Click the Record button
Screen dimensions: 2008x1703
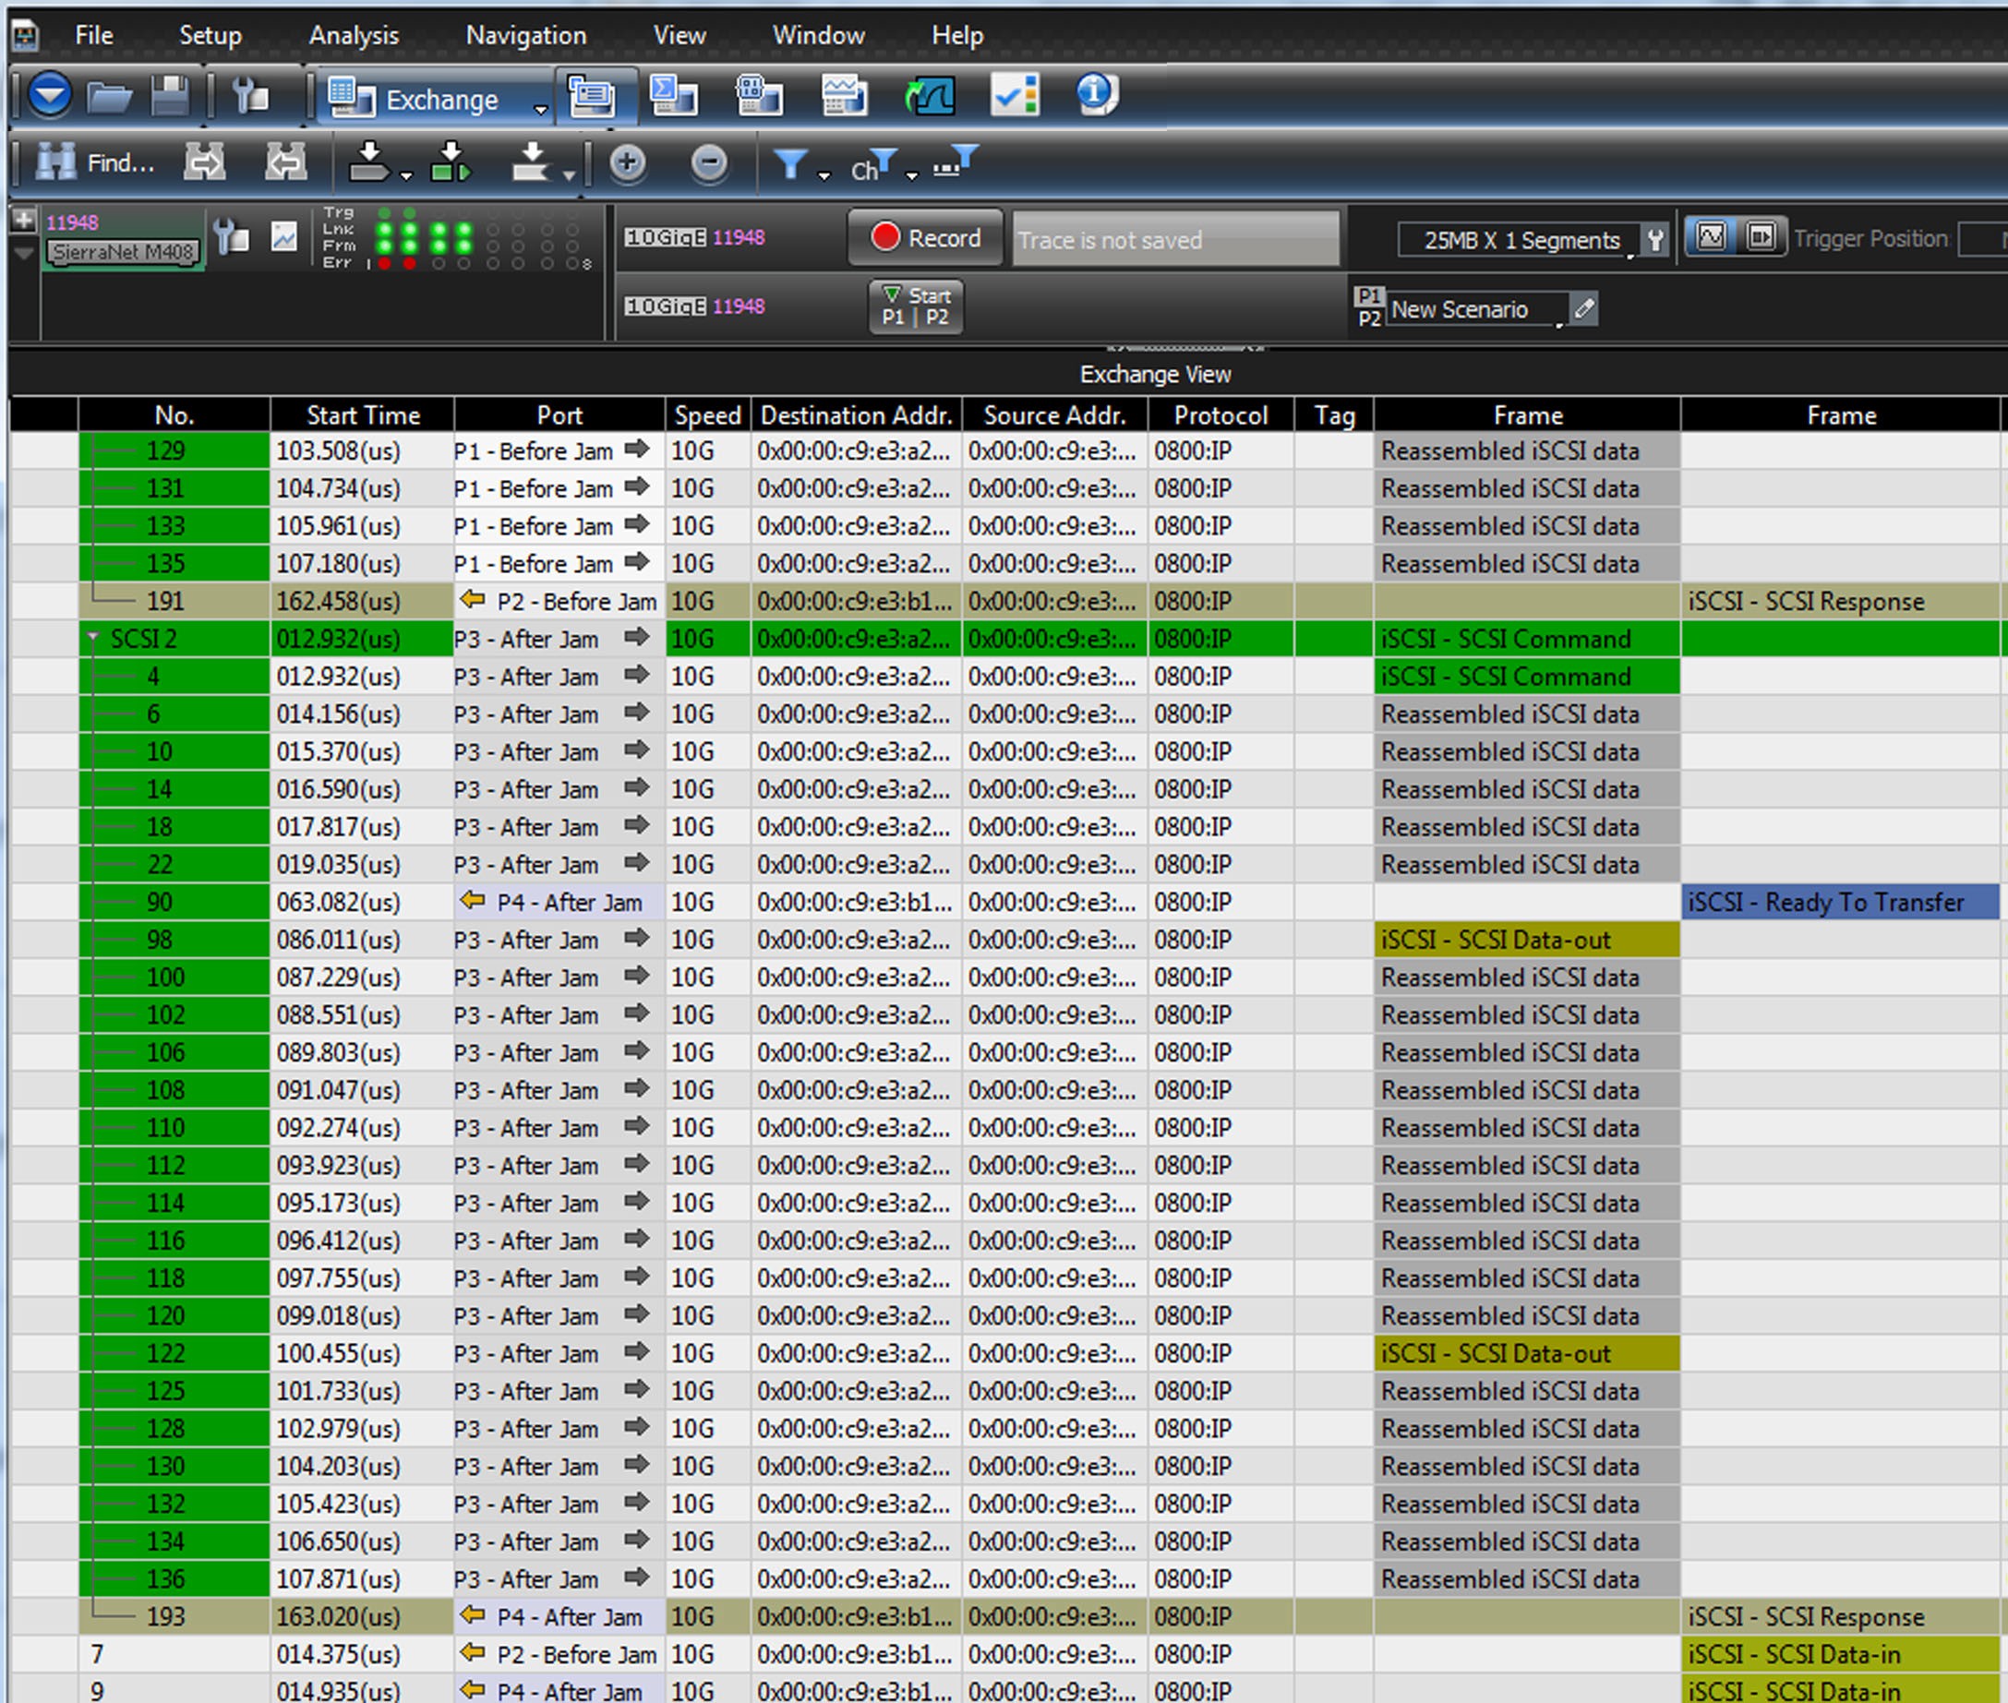[x=925, y=237]
